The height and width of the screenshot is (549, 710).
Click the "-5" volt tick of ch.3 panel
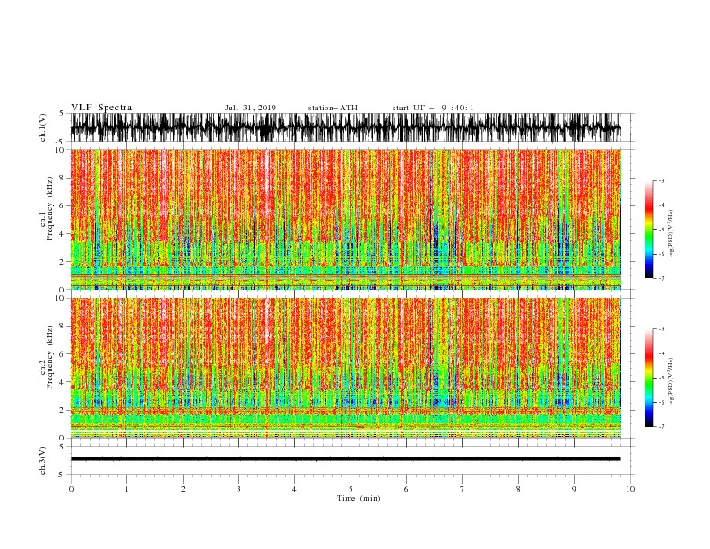[x=61, y=475]
